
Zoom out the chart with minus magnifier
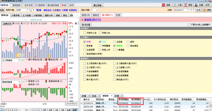pos(34,109)
